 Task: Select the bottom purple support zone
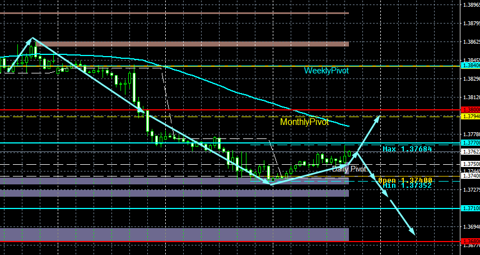click(x=175, y=234)
